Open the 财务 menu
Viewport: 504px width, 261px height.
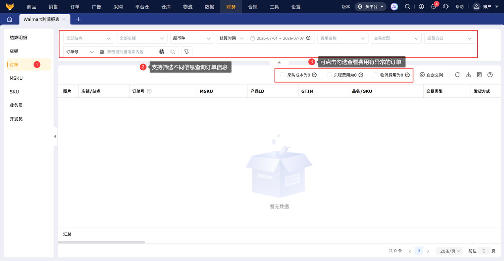(231, 7)
